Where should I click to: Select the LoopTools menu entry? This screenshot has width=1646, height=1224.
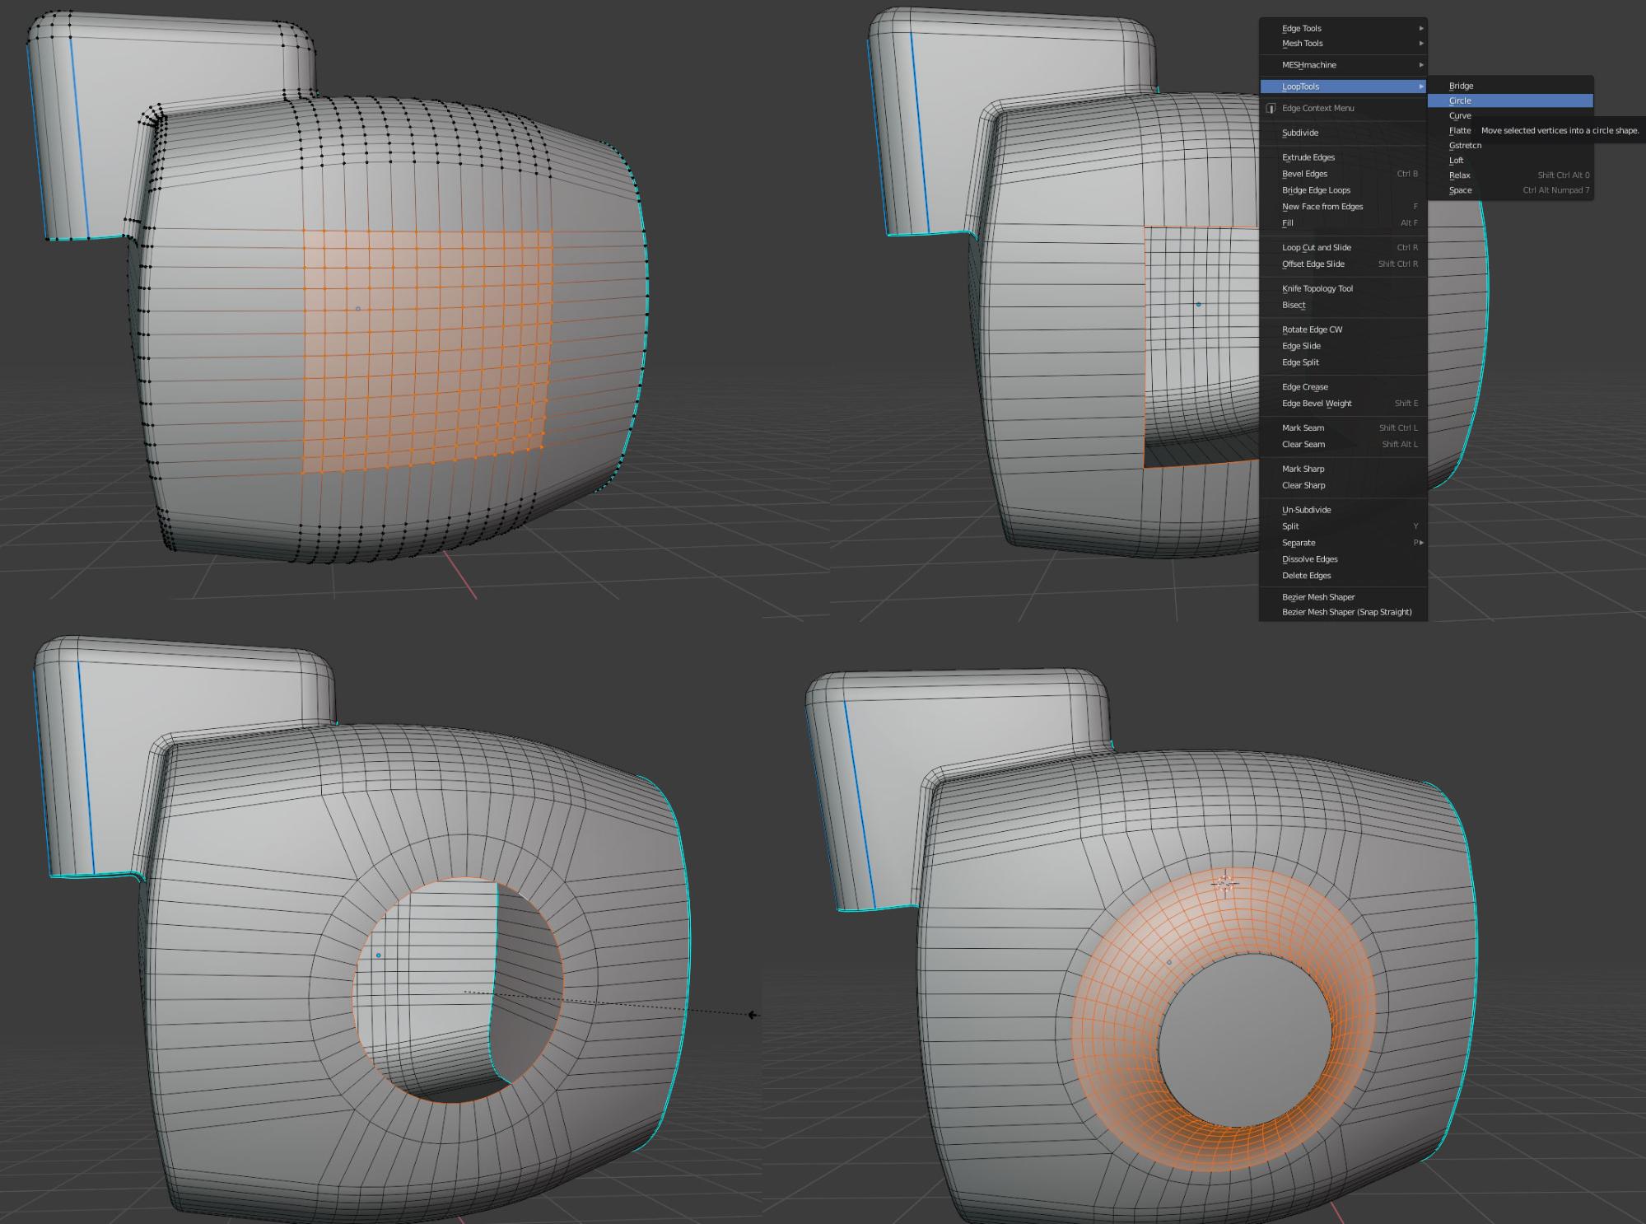tap(1301, 86)
